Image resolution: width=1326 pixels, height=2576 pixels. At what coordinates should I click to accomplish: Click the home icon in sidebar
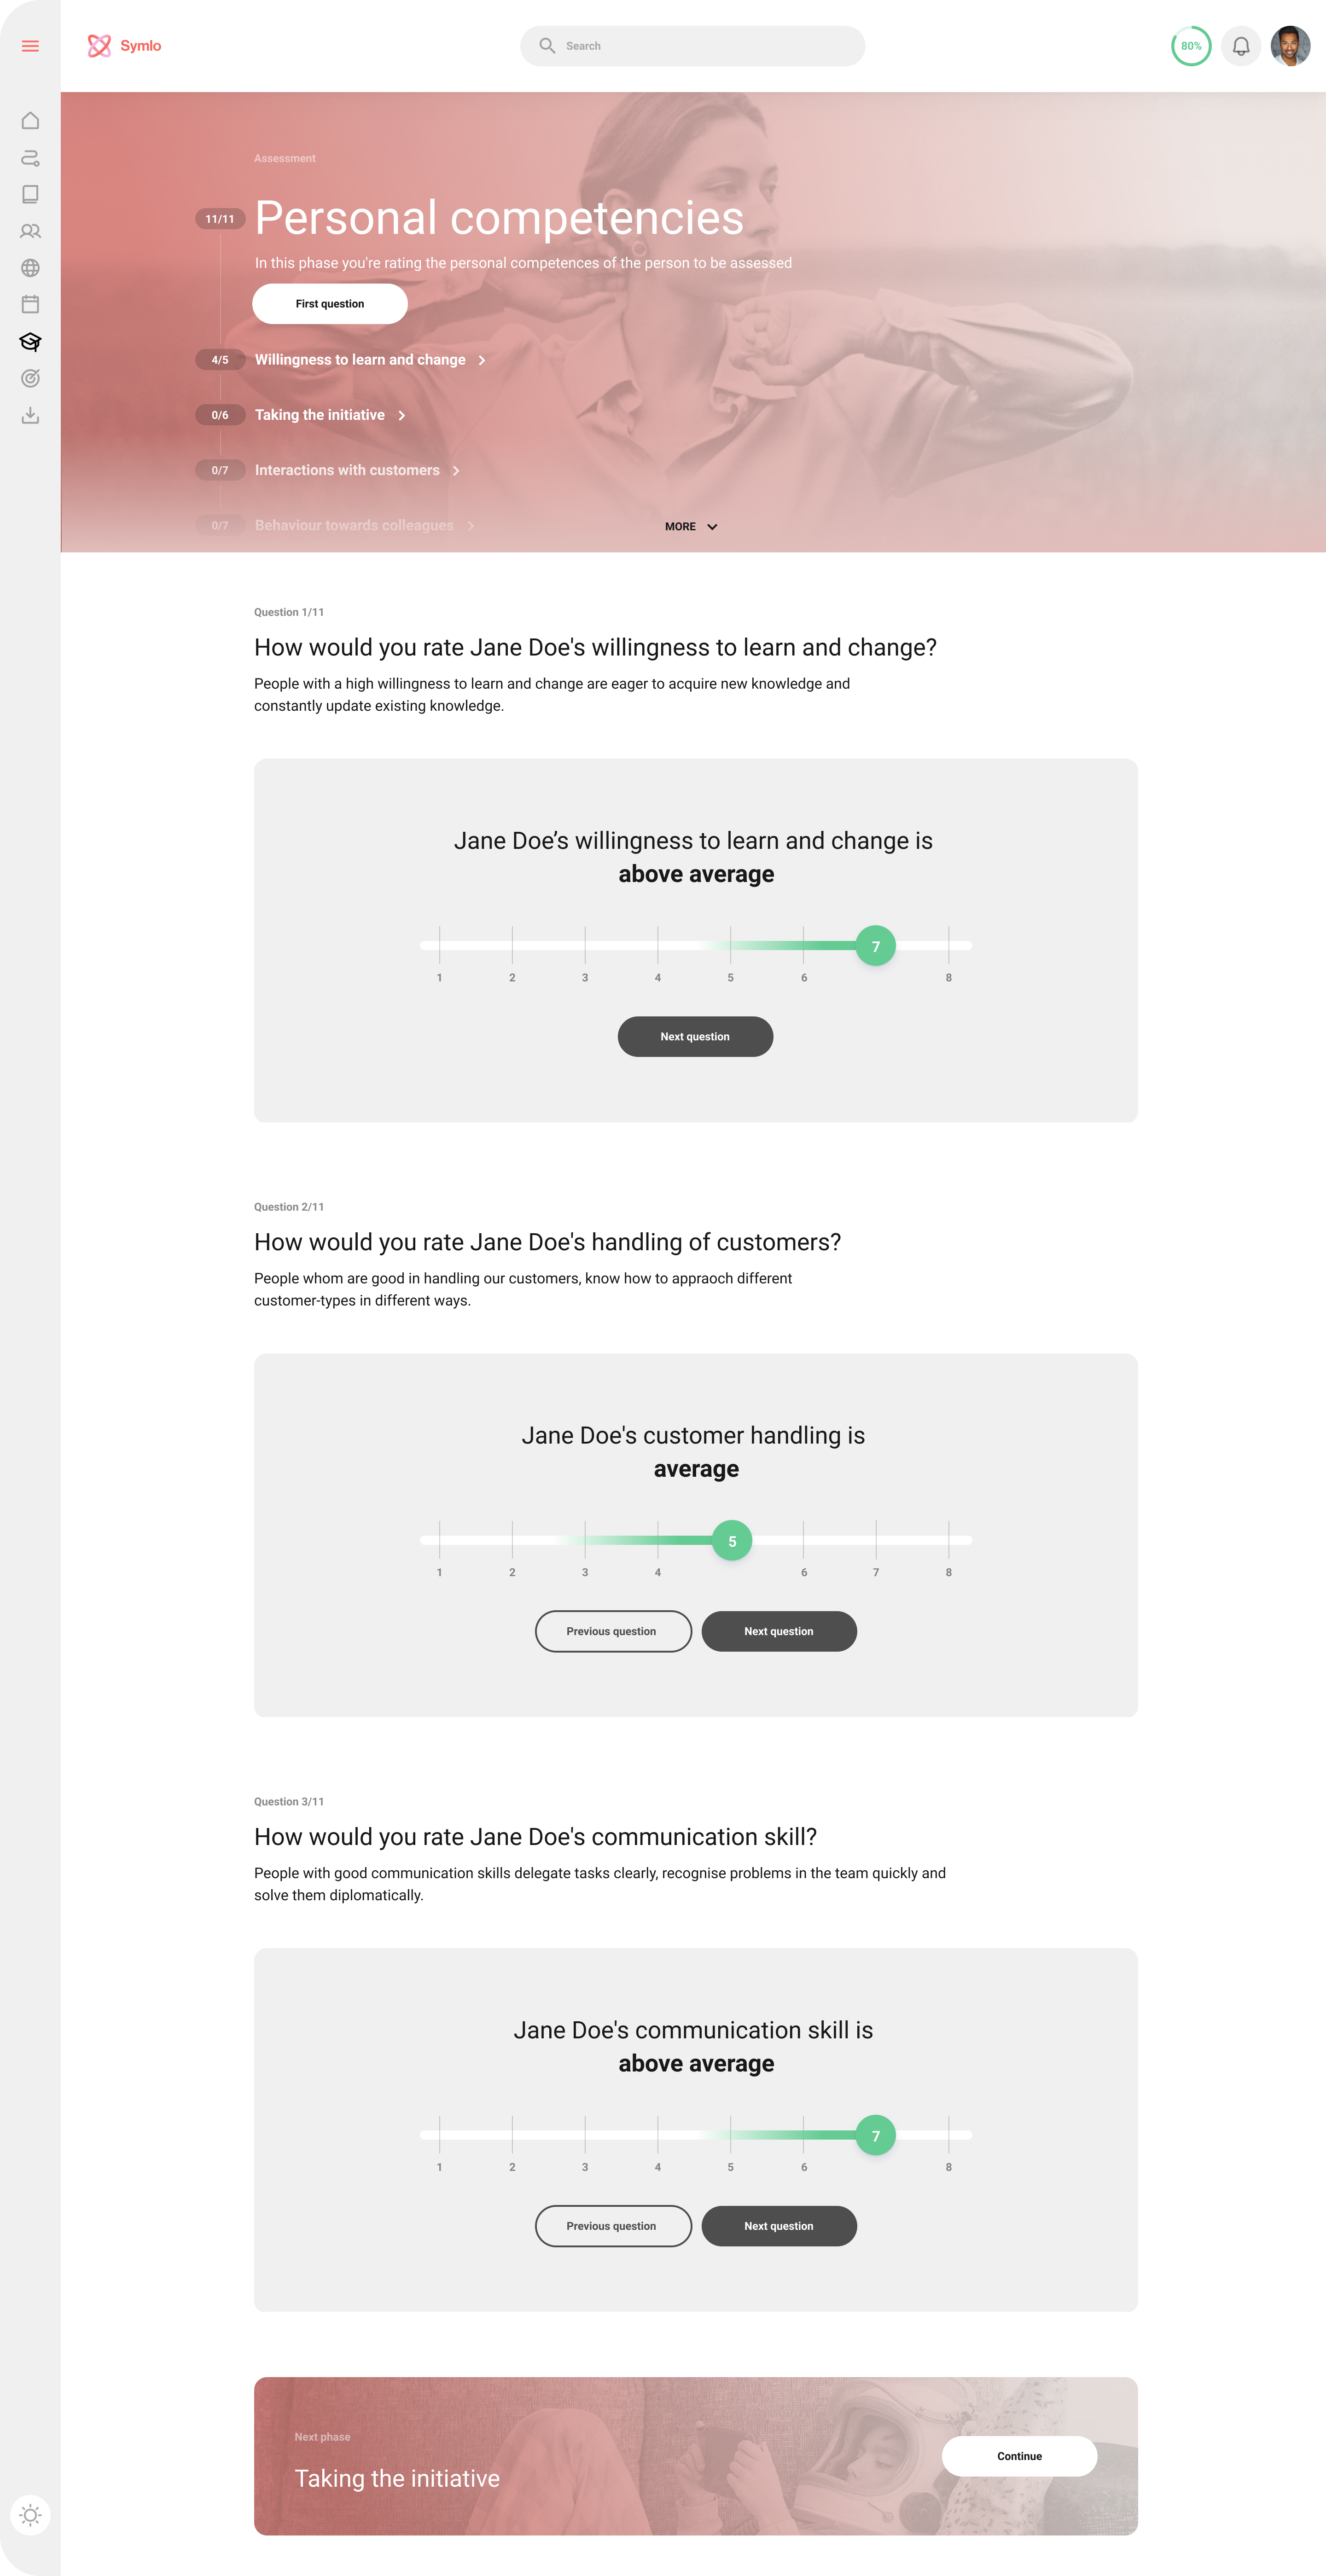[30, 121]
